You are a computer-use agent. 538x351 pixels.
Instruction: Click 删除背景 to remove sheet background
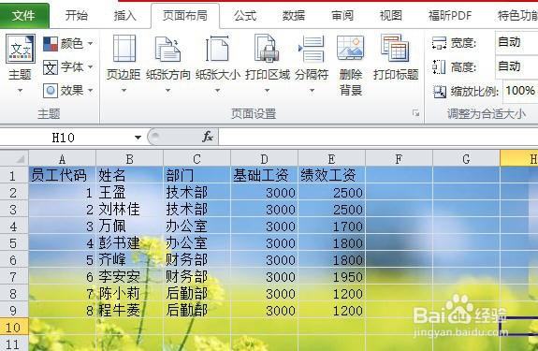350,65
